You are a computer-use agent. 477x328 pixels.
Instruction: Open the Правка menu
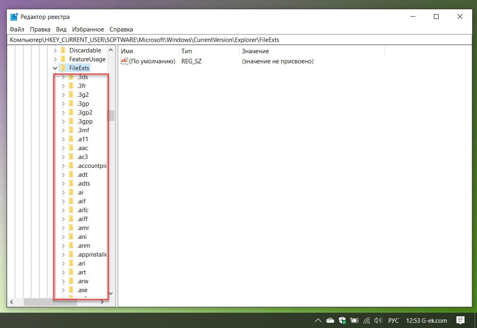point(40,29)
